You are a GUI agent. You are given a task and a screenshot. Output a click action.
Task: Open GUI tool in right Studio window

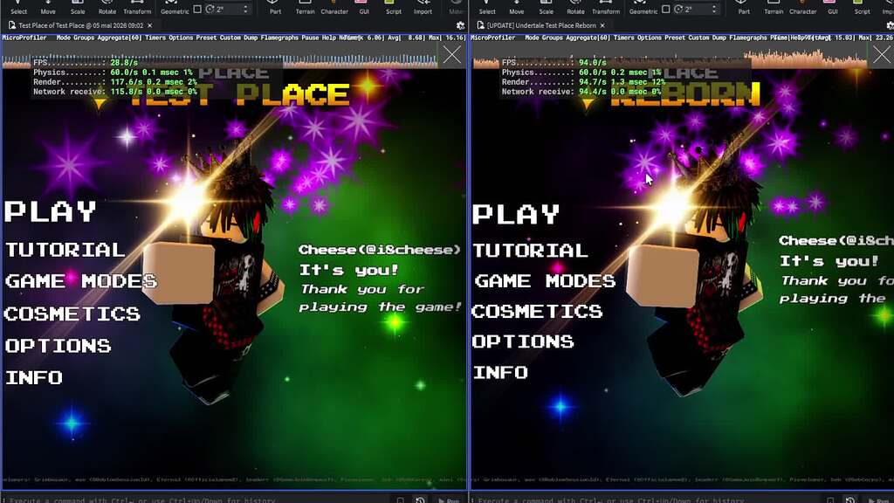coord(832,7)
